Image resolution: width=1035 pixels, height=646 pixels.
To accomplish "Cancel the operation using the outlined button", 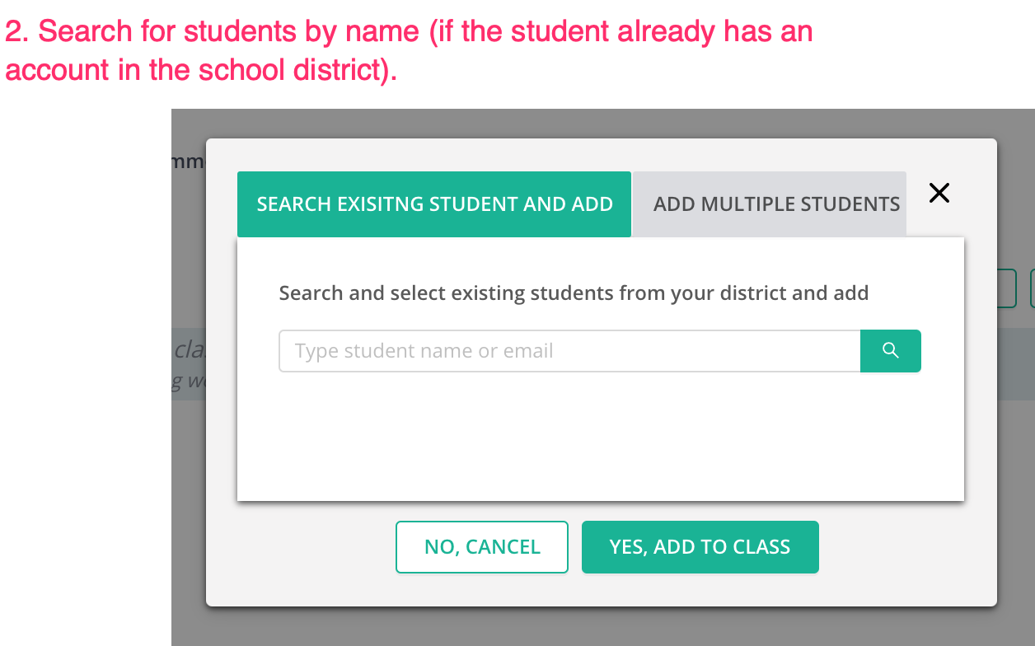I will click(481, 546).
